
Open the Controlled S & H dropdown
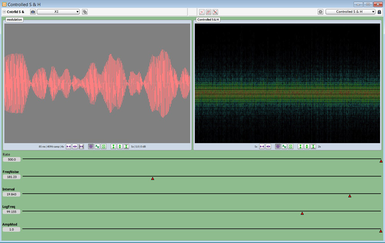[x=350, y=12]
